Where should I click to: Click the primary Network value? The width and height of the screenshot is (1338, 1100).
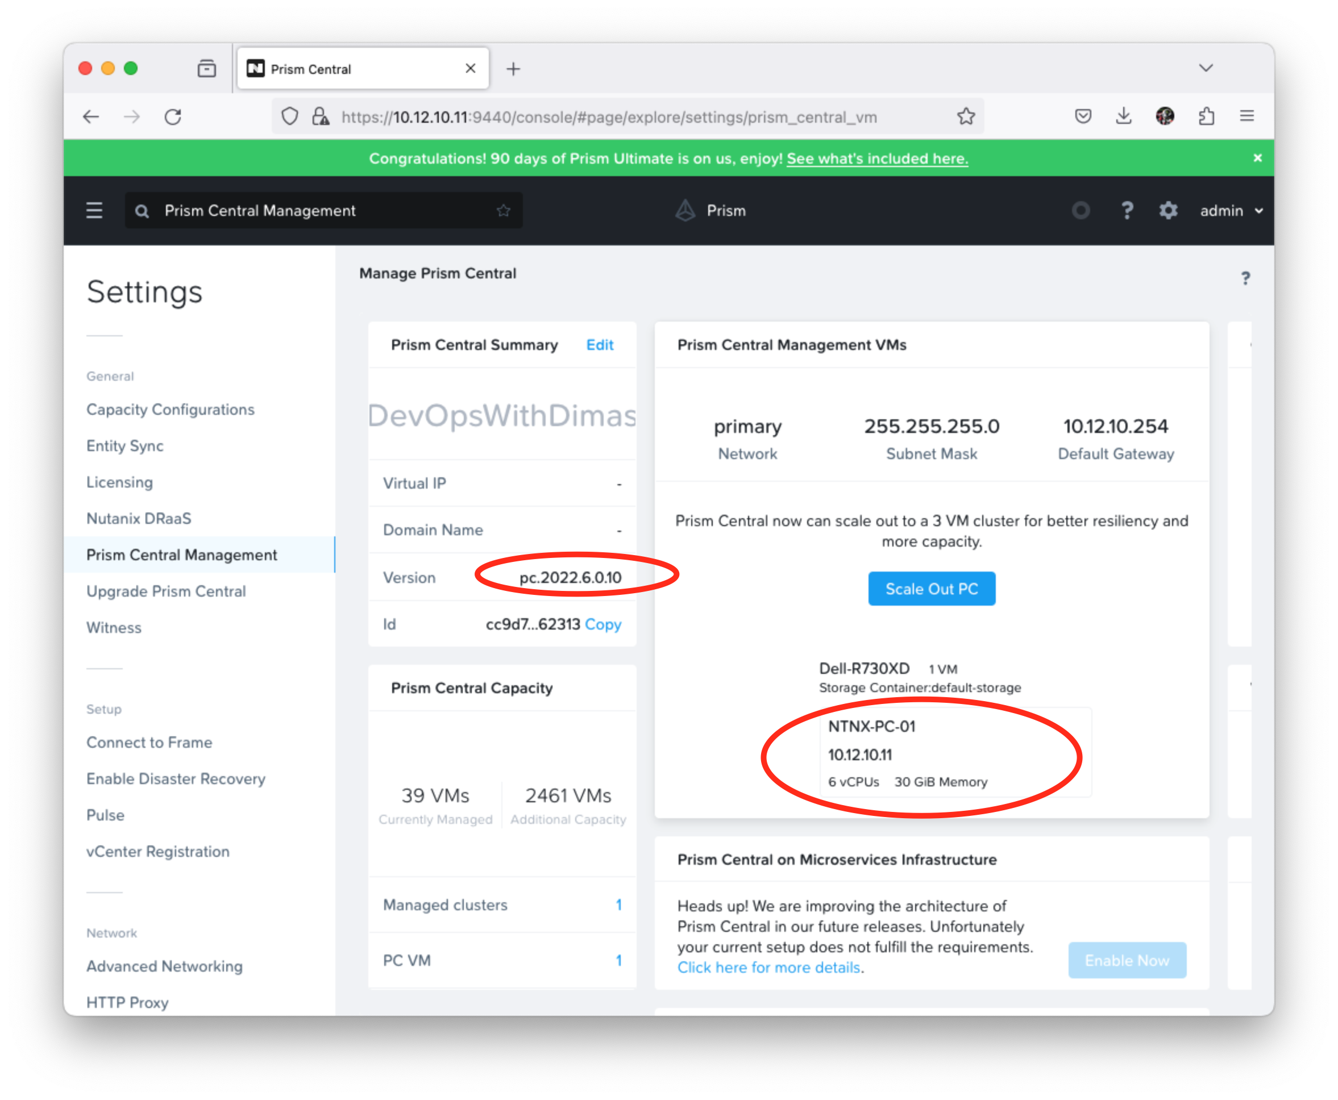[x=748, y=427]
